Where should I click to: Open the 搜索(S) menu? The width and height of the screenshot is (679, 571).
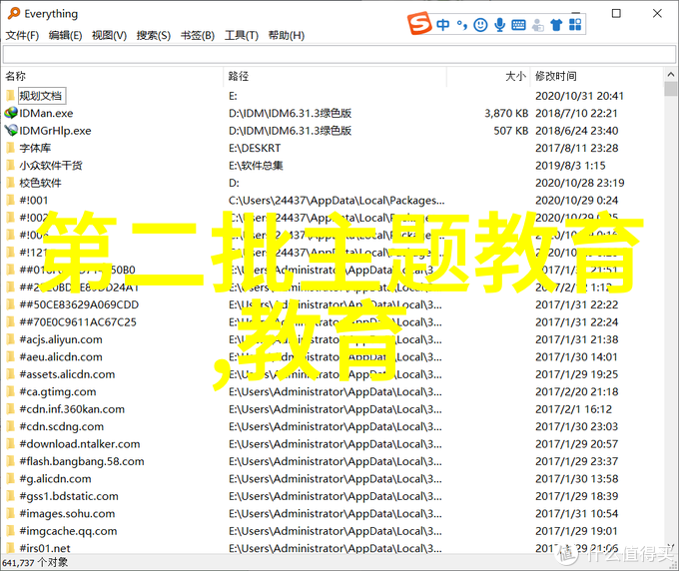tap(154, 36)
